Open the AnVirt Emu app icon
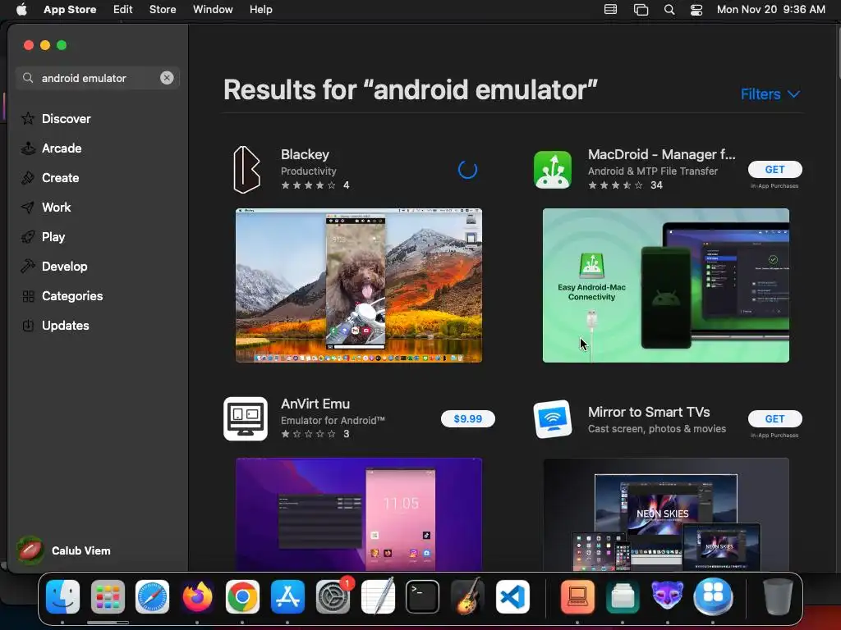This screenshot has width=841, height=630. (245, 419)
